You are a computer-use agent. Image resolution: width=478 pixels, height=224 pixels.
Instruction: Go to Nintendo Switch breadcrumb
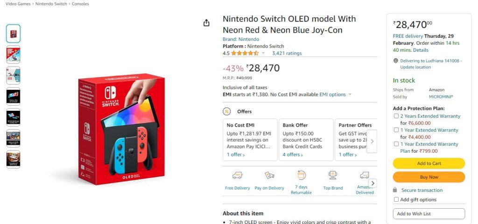point(51,4)
